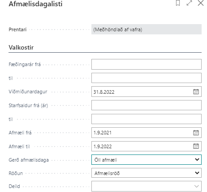Click the til field below Starfsaldur frá
The height and width of the screenshot is (192, 207).
tap(147, 119)
